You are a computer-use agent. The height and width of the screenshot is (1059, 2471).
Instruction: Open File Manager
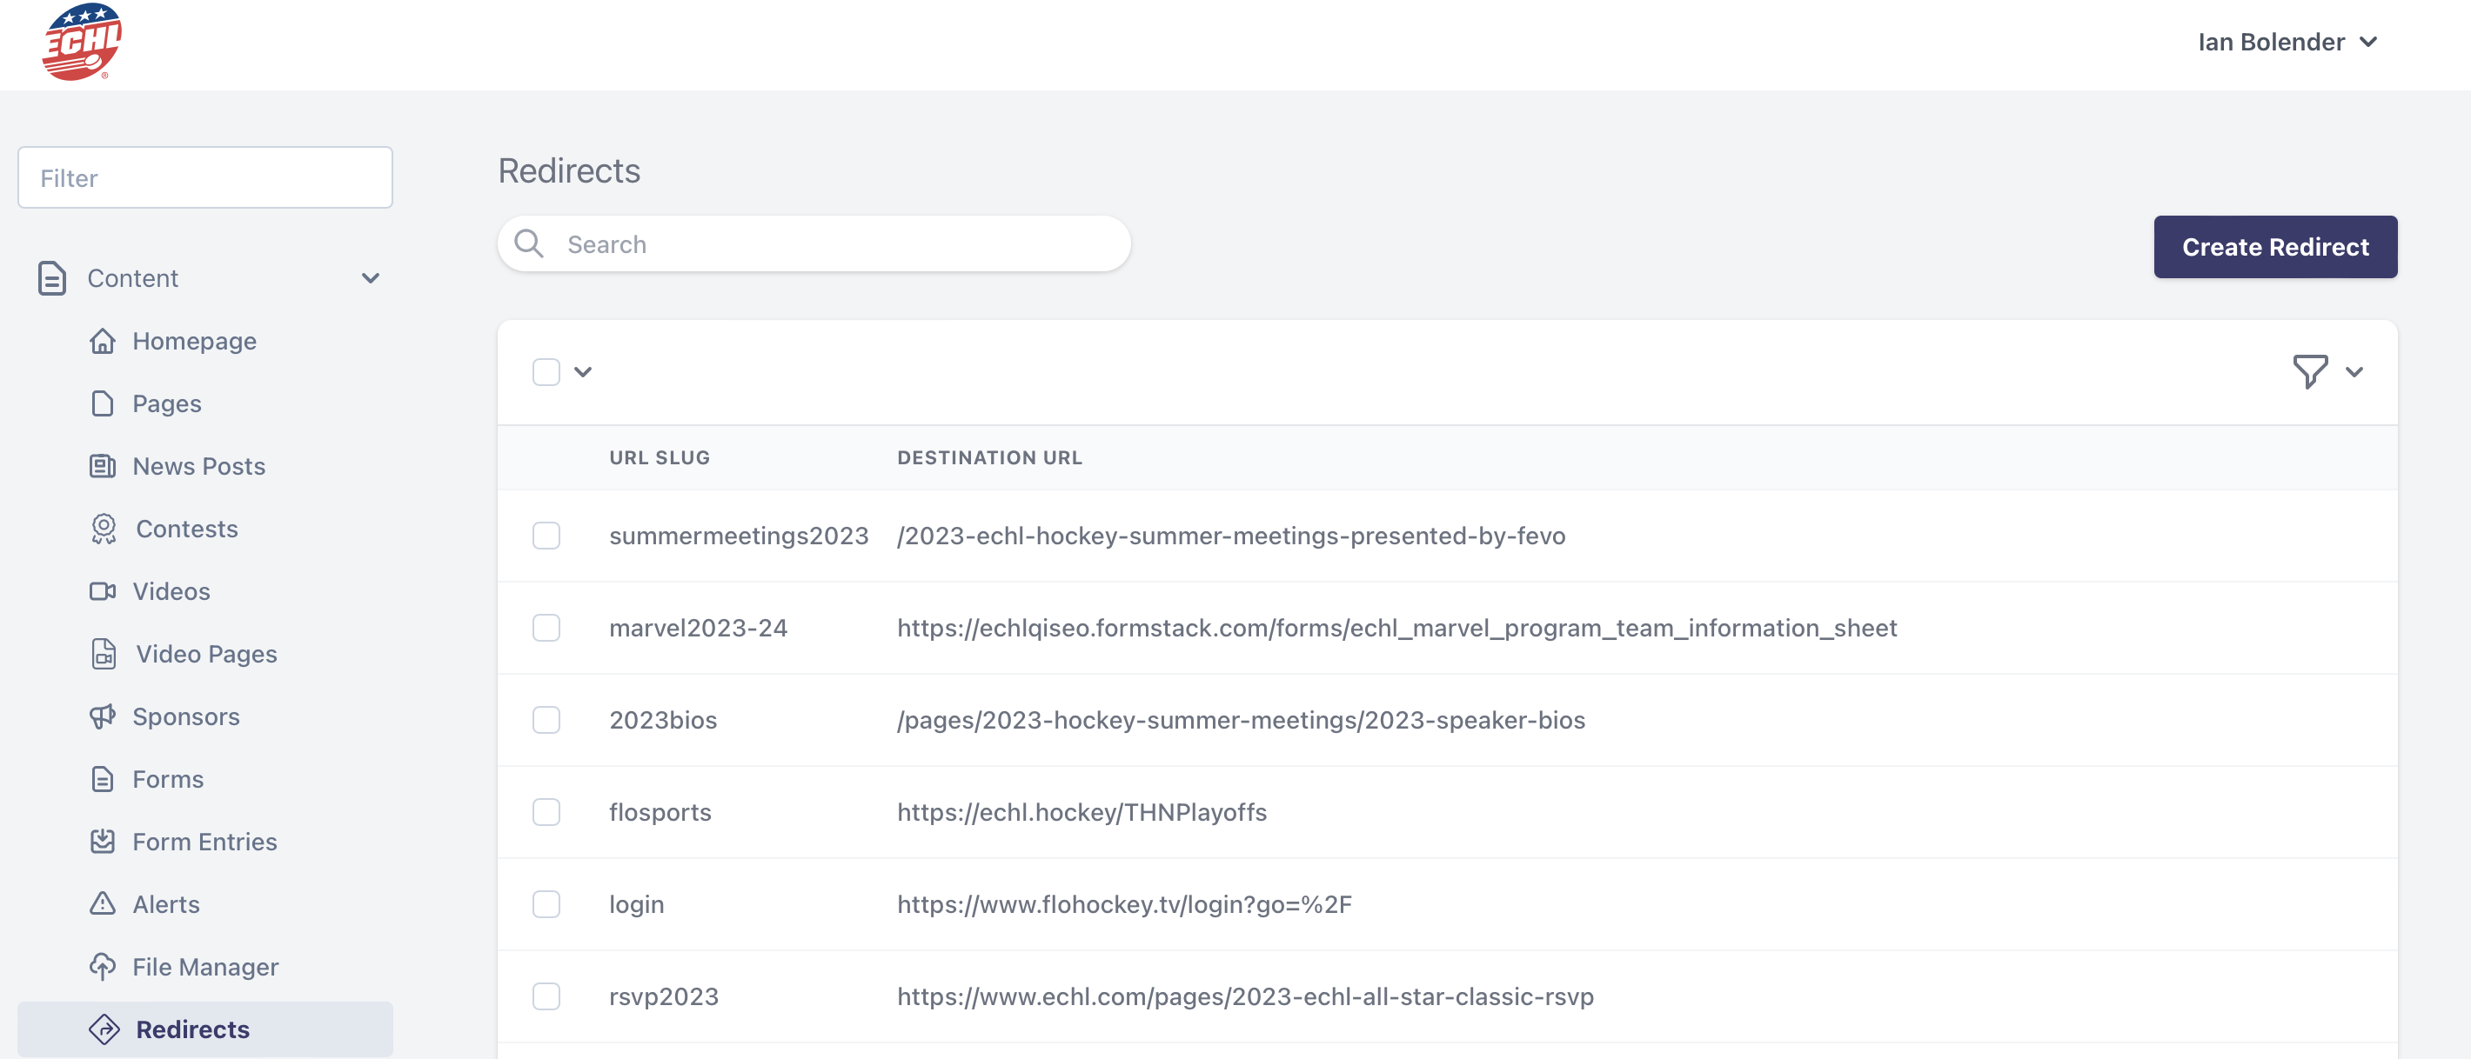click(x=205, y=967)
